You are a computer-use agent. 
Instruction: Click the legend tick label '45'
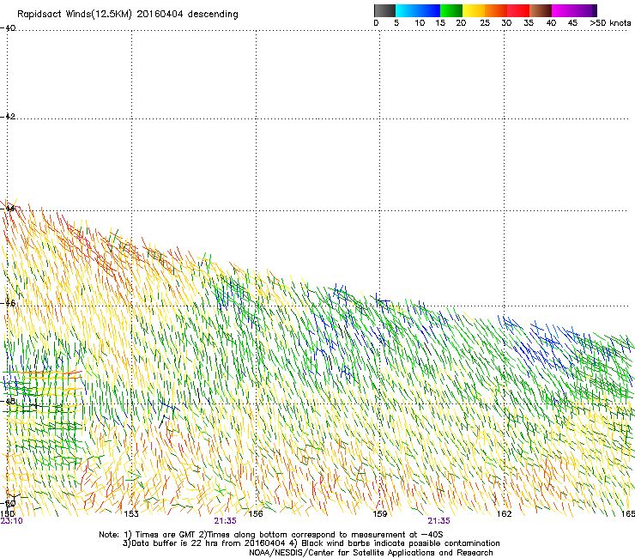coord(572,23)
